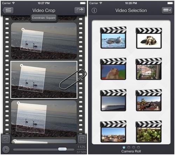Image resolution: width=175 pixels, height=155 pixels.
Task: Switch to the fourth page indicator dot
Action: [x=138, y=147]
